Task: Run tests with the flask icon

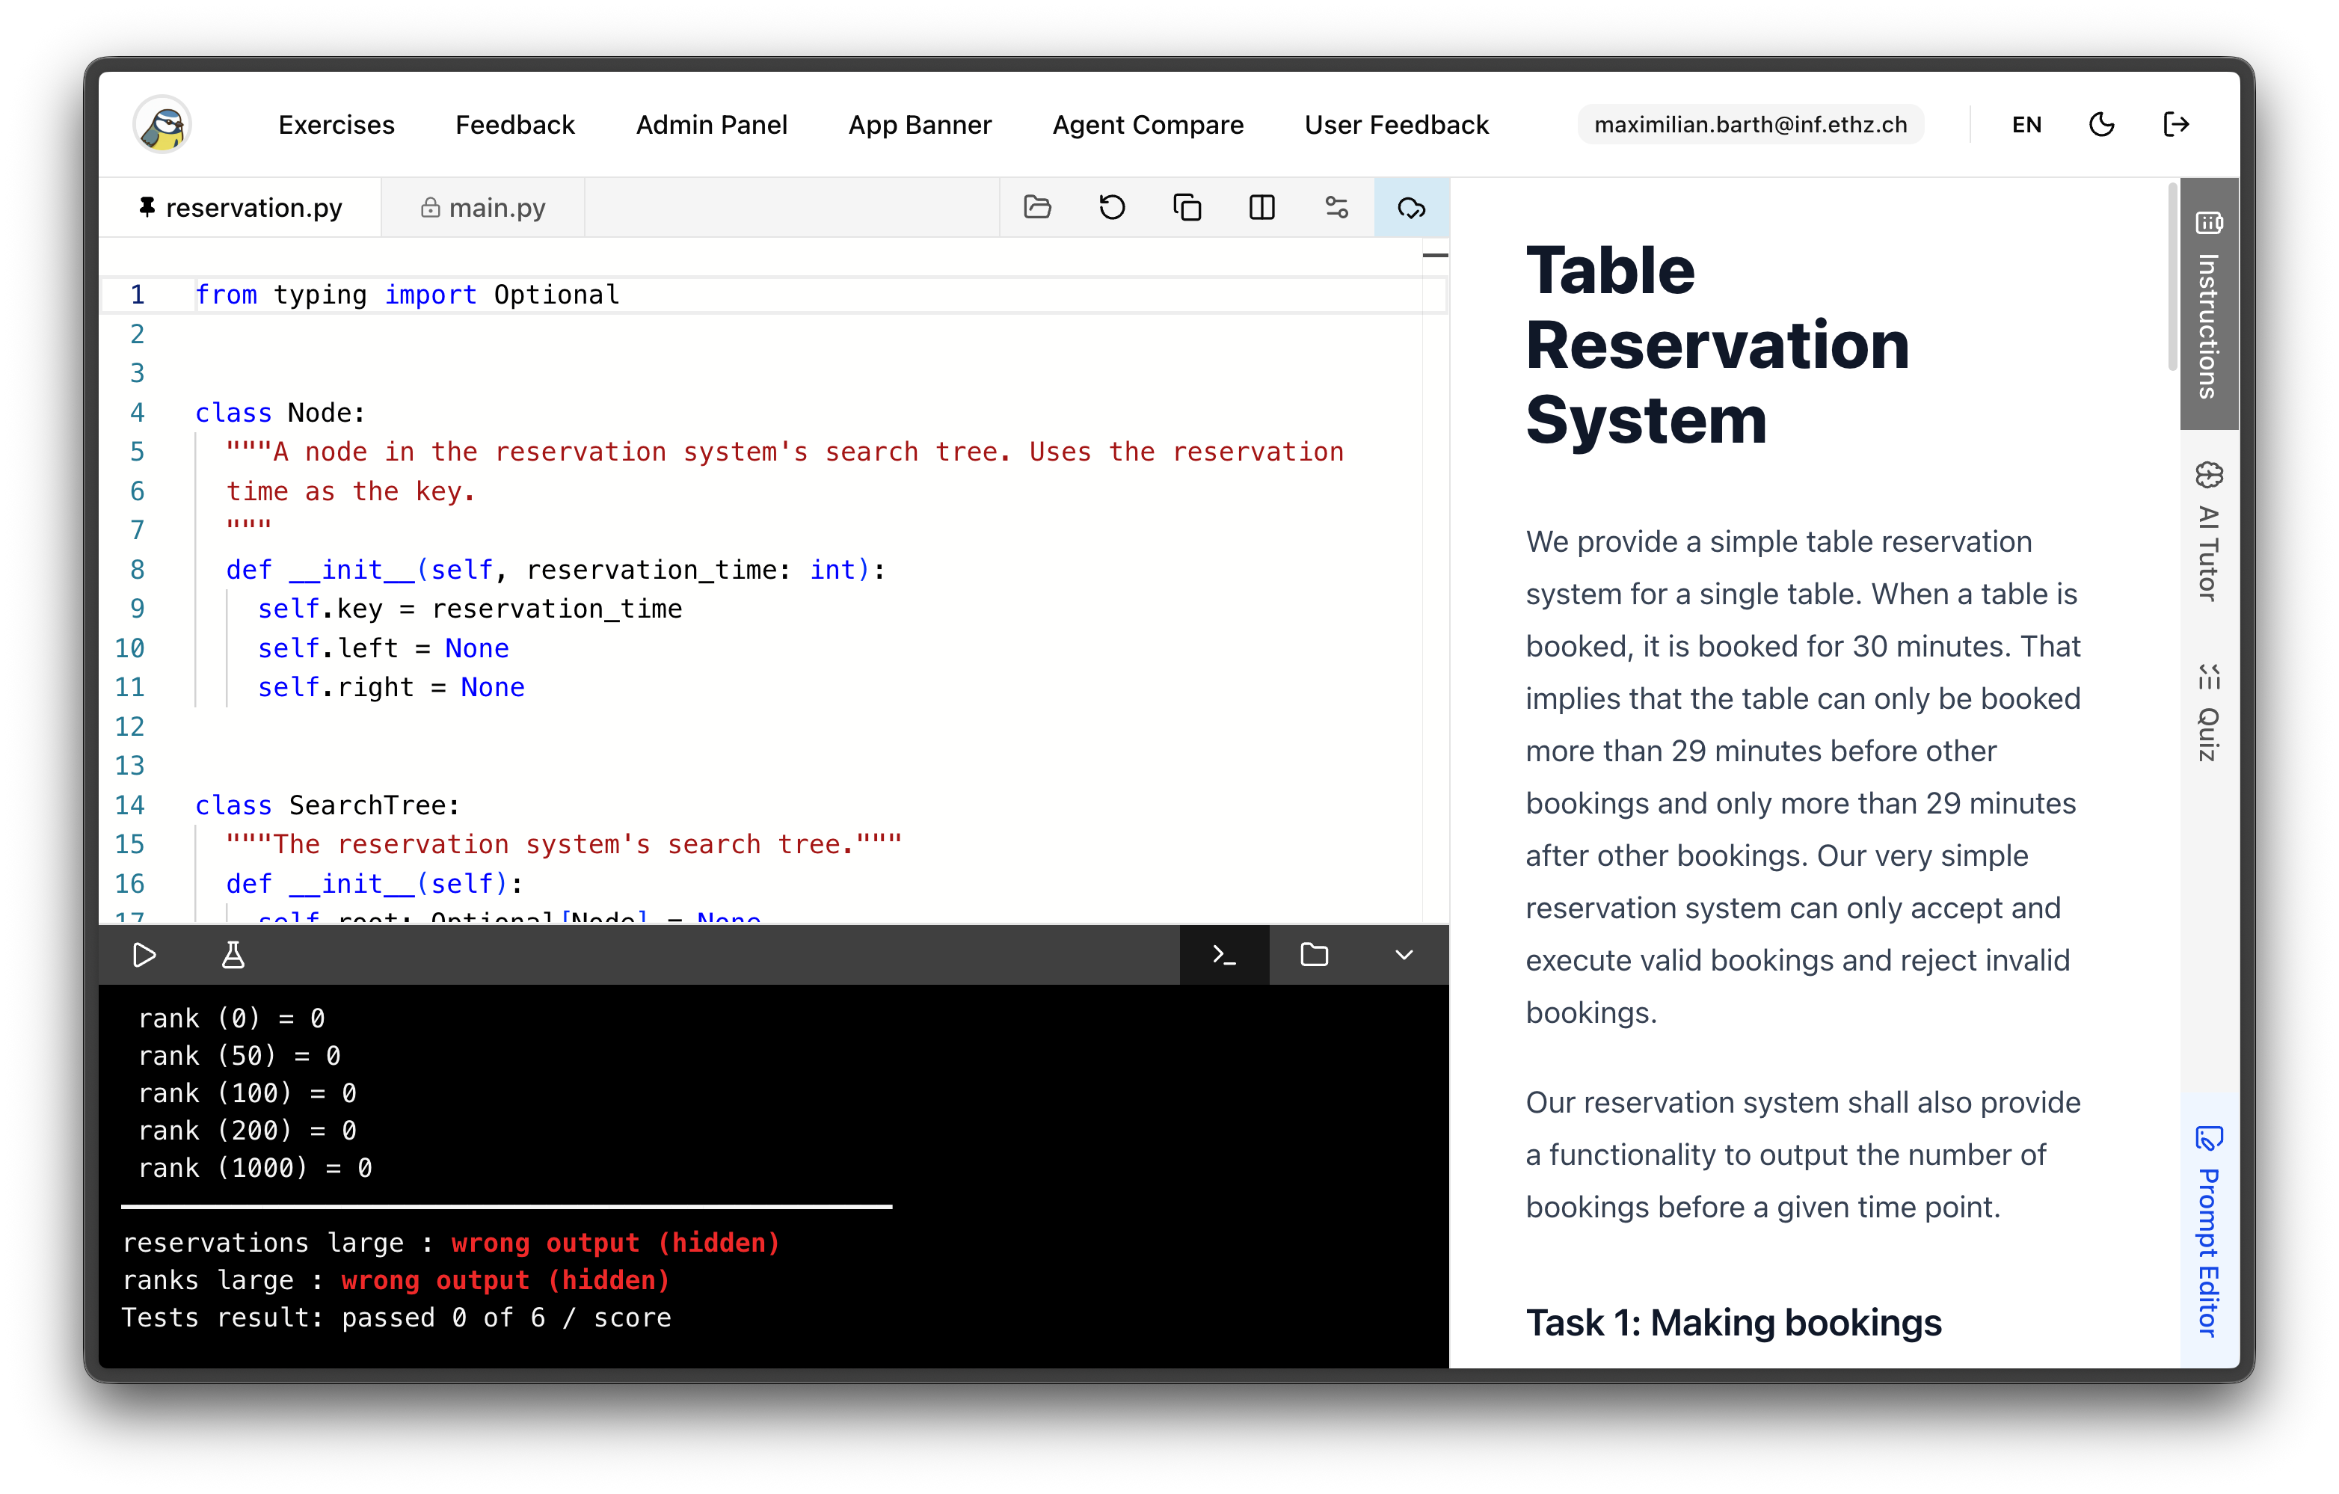Action: 233,955
